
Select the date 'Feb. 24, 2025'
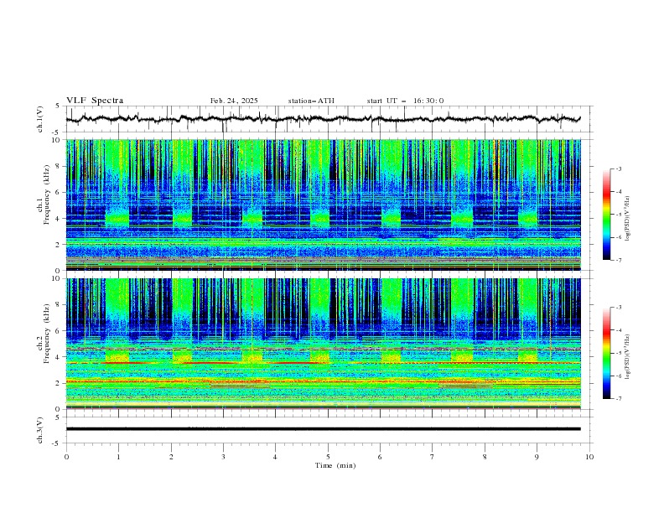[x=234, y=101]
